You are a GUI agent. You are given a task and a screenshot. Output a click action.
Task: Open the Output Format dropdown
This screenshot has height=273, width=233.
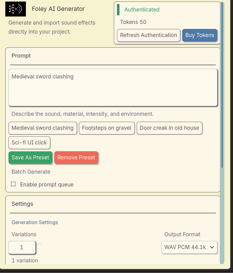[189, 247]
